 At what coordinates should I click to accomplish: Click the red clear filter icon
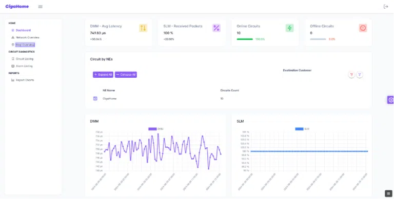(x=351, y=75)
